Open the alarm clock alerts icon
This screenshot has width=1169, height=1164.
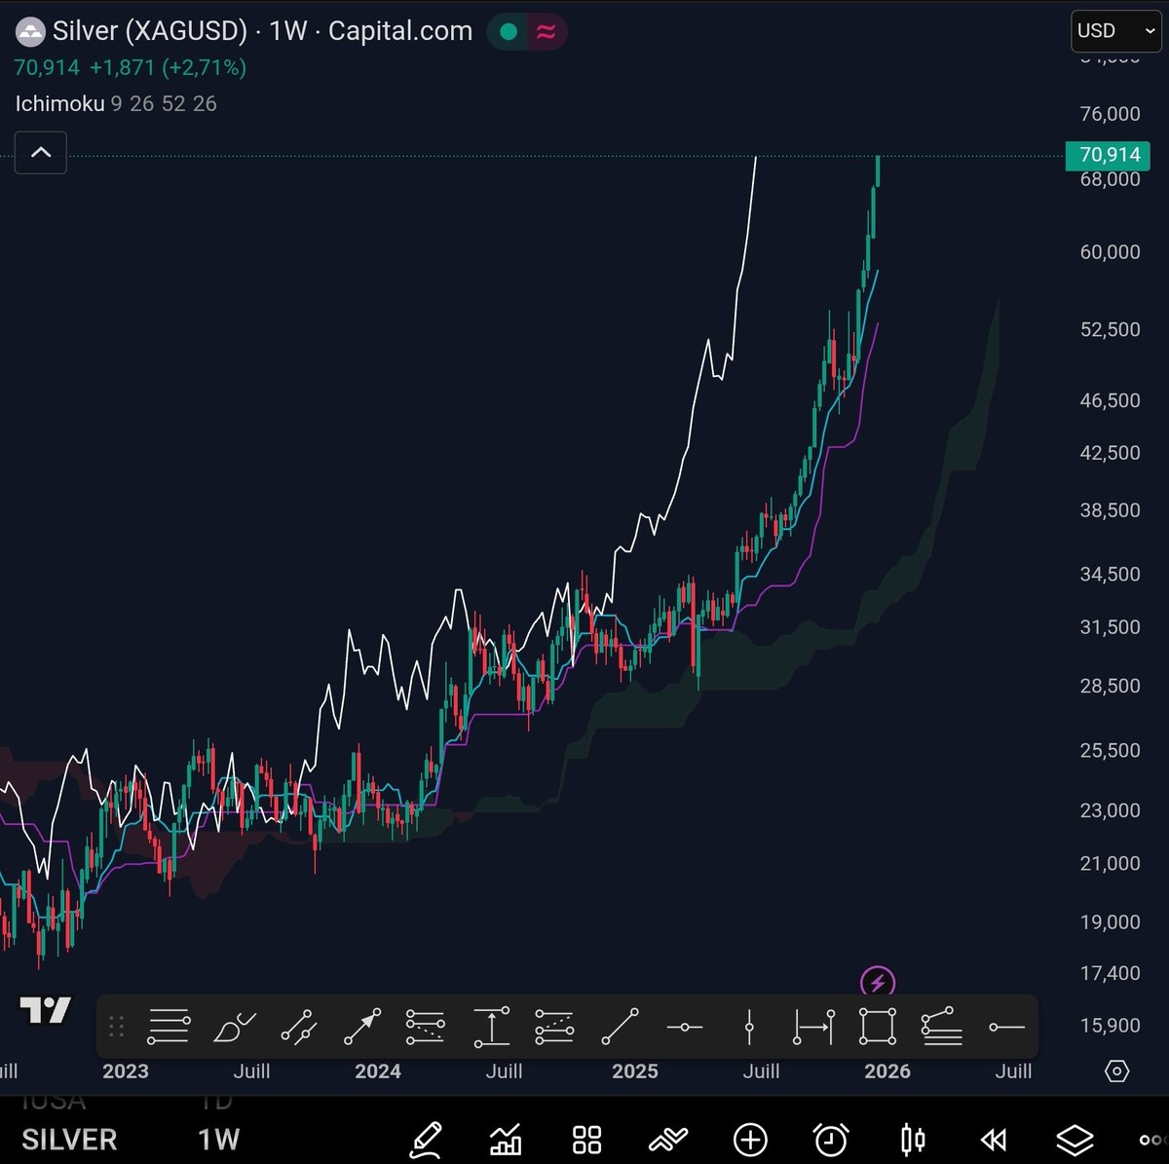831,1139
